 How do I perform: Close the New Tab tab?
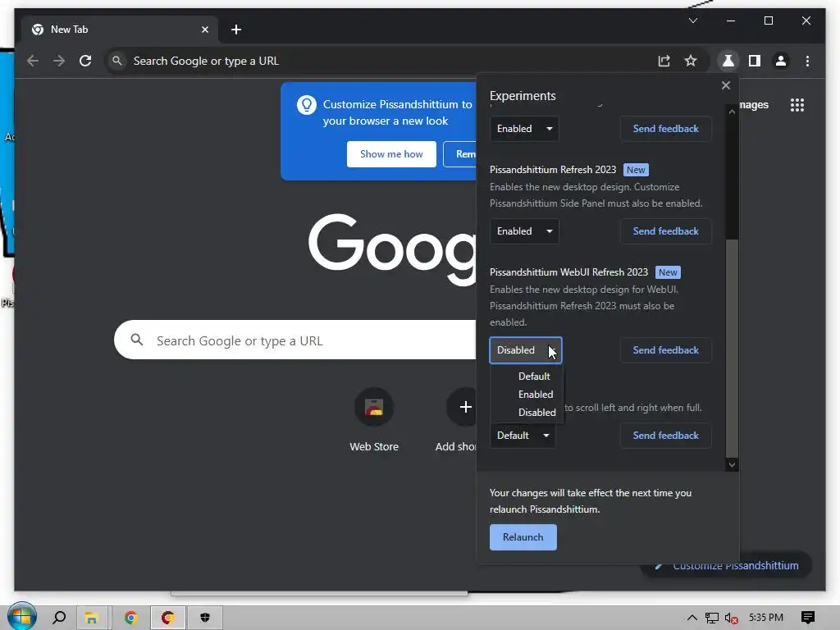204,30
